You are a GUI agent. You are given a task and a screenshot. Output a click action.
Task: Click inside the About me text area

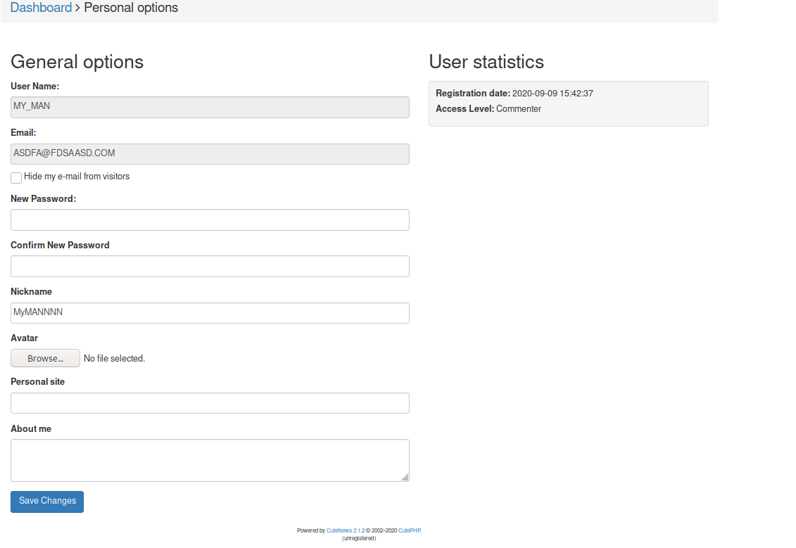(x=210, y=460)
